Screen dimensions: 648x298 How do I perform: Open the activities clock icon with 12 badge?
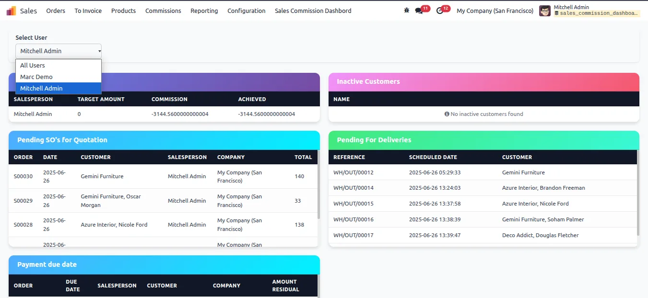coord(439,11)
